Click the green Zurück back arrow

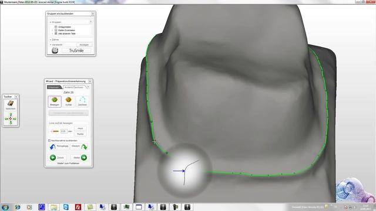pyautogui.click(x=53, y=158)
